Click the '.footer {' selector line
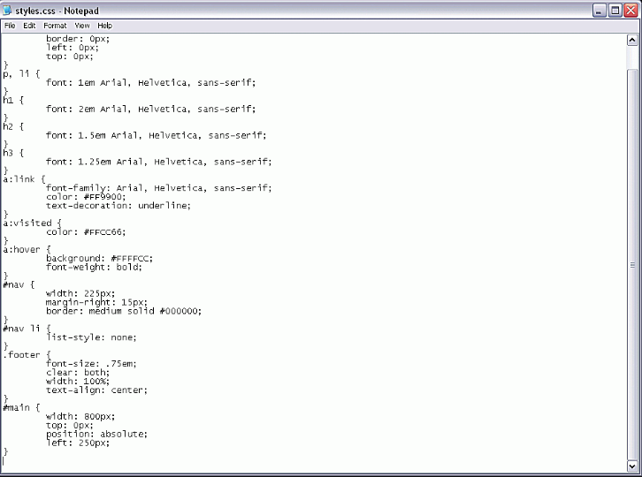The image size is (642, 477). click(x=27, y=355)
